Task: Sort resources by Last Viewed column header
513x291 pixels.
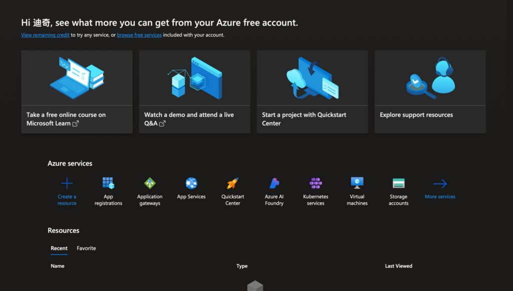Action: pos(398,266)
